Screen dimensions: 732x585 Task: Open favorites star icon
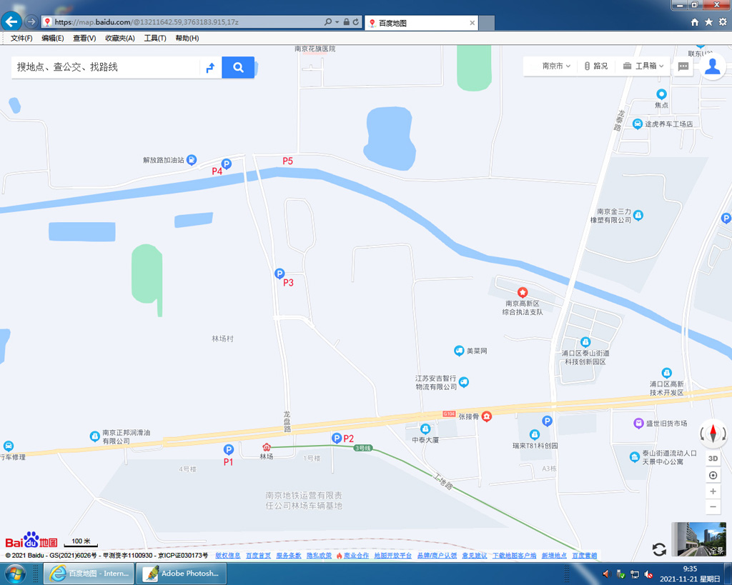(708, 22)
